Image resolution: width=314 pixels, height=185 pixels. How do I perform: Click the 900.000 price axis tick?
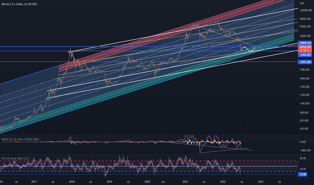point(305,113)
